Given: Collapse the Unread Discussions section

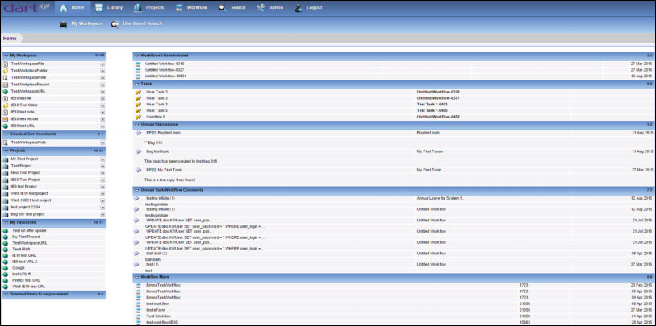Looking at the screenshot, I should point(136,125).
